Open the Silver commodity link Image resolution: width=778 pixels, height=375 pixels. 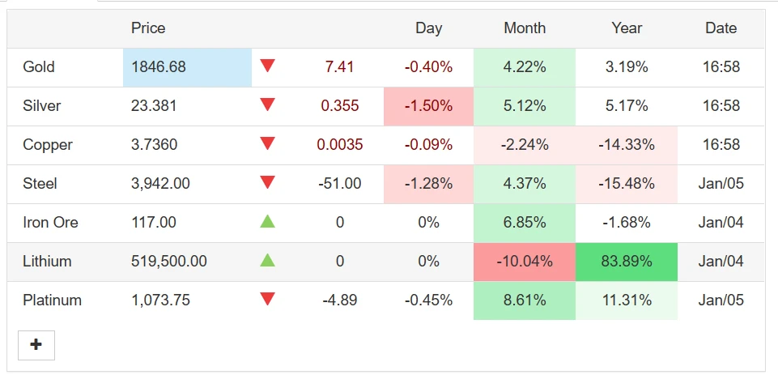click(x=41, y=105)
